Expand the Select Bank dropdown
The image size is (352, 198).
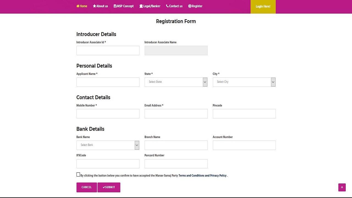click(108, 145)
